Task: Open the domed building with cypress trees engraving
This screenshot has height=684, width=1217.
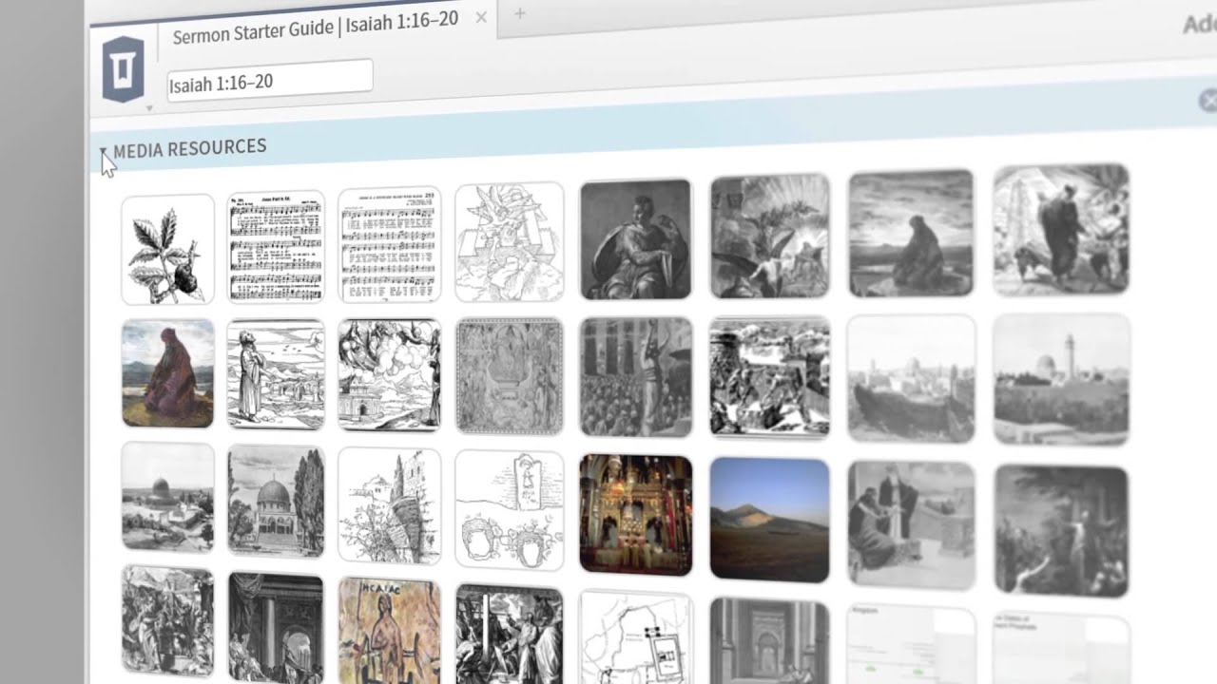Action: [276, 501]
